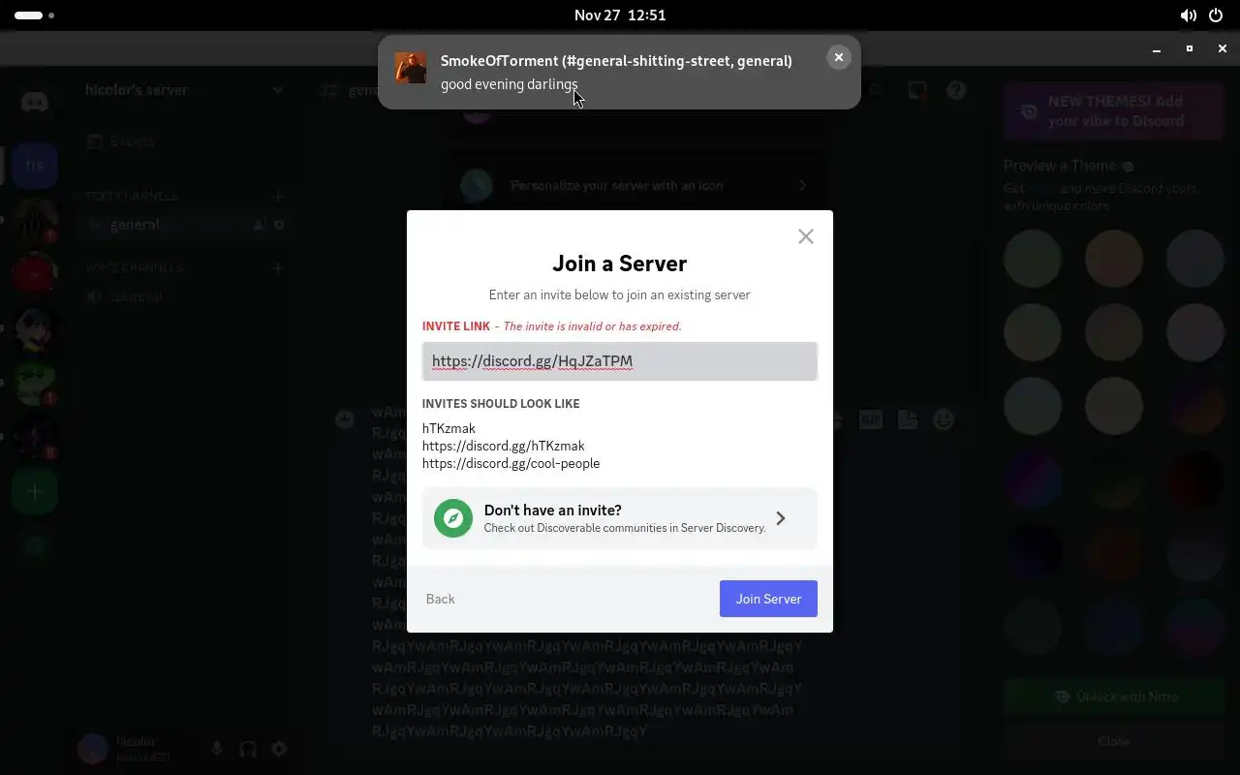This screenshot has height=775, width=1240.
Task: Click Unlock with Nitro button
Action: click(x=1114, y=697)
